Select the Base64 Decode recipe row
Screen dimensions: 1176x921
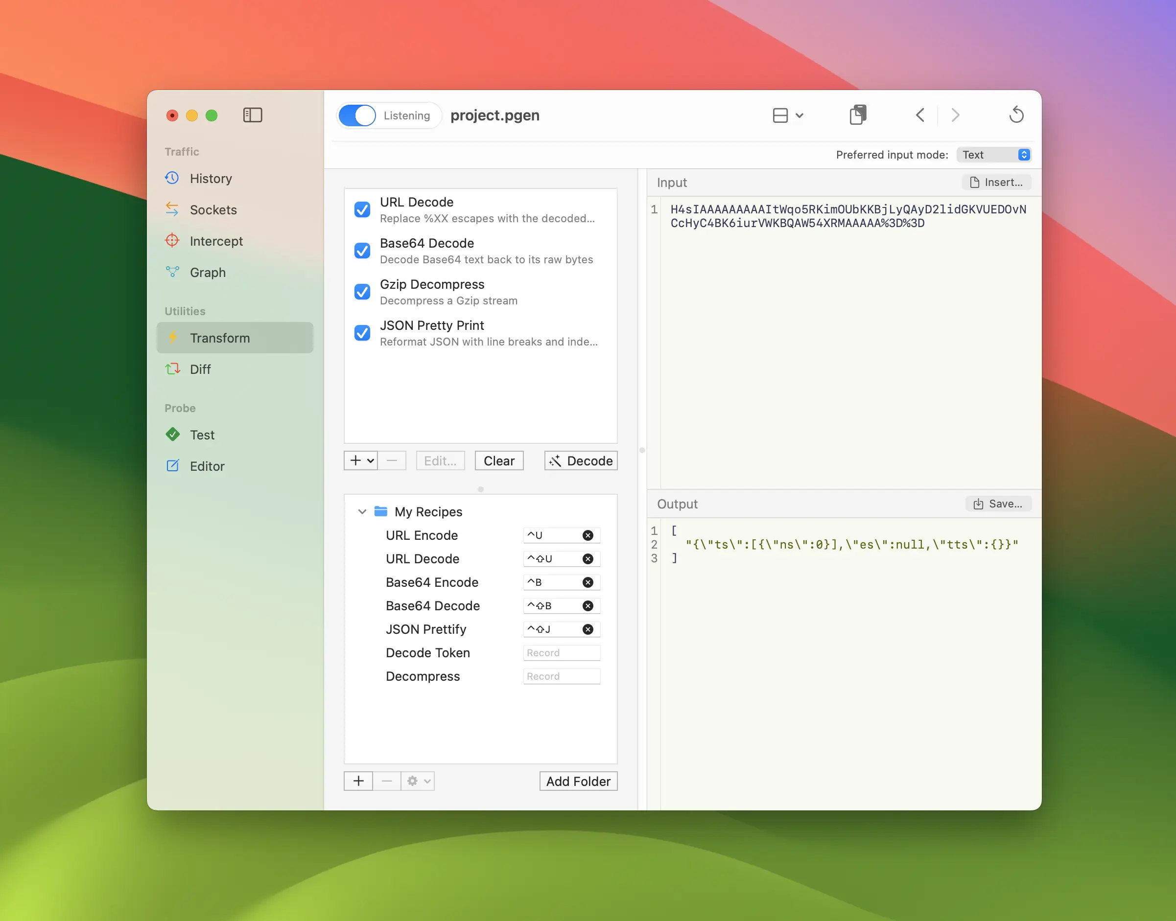pyautogui.click(x=480, y=606)
